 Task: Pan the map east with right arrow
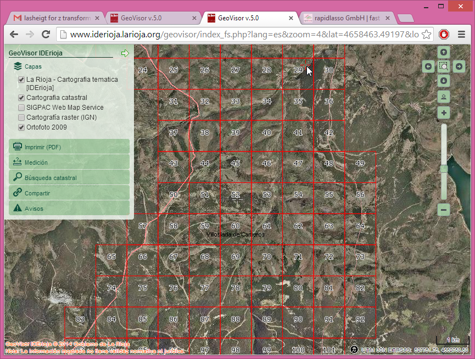[x=459, y=66]
